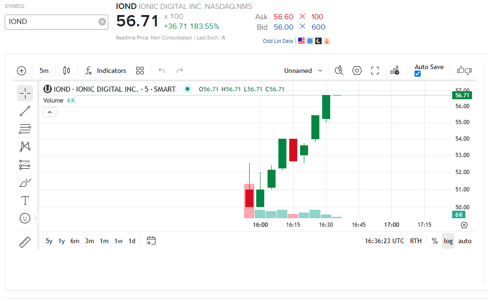488x301 pixels.
Task: Select the 3m time range
Action: click(x=89, y=241)
